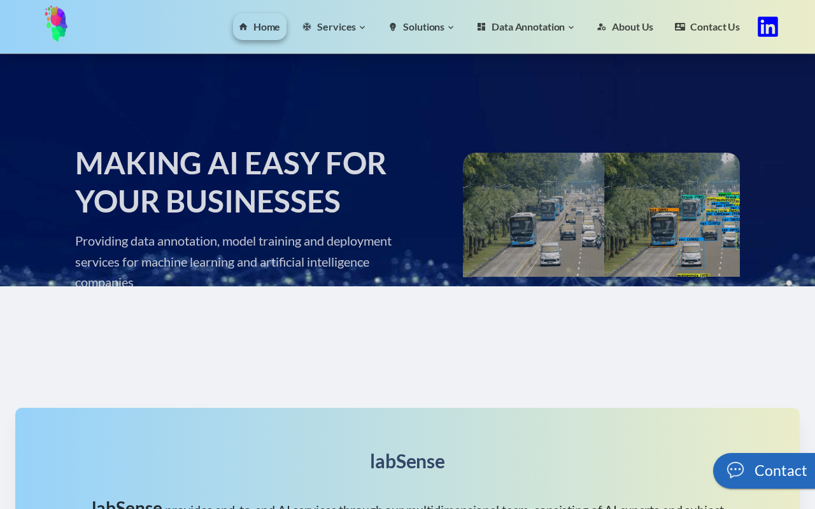Click the 'Providing data annotation' tagline
Image resolution: width=815 pixels, height=509 pixels.
(x=234, y=261)
